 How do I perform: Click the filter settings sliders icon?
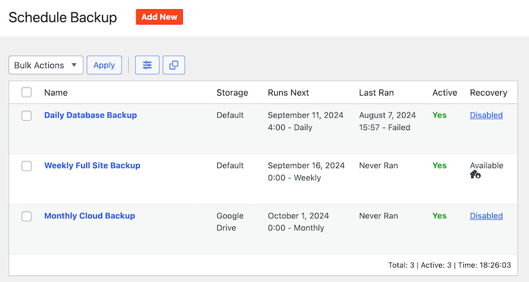pyautogui.click(x=147, y=65)
